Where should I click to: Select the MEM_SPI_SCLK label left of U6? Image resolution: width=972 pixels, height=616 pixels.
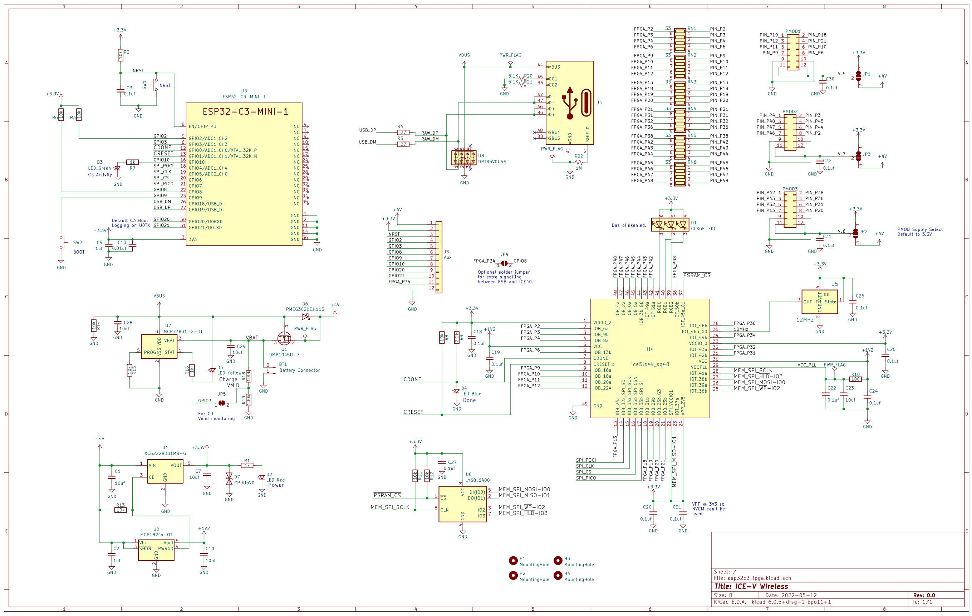[390, 507]
